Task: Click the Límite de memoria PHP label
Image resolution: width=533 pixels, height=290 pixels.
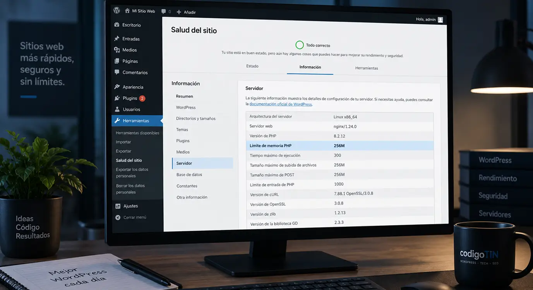Action: 271,146
